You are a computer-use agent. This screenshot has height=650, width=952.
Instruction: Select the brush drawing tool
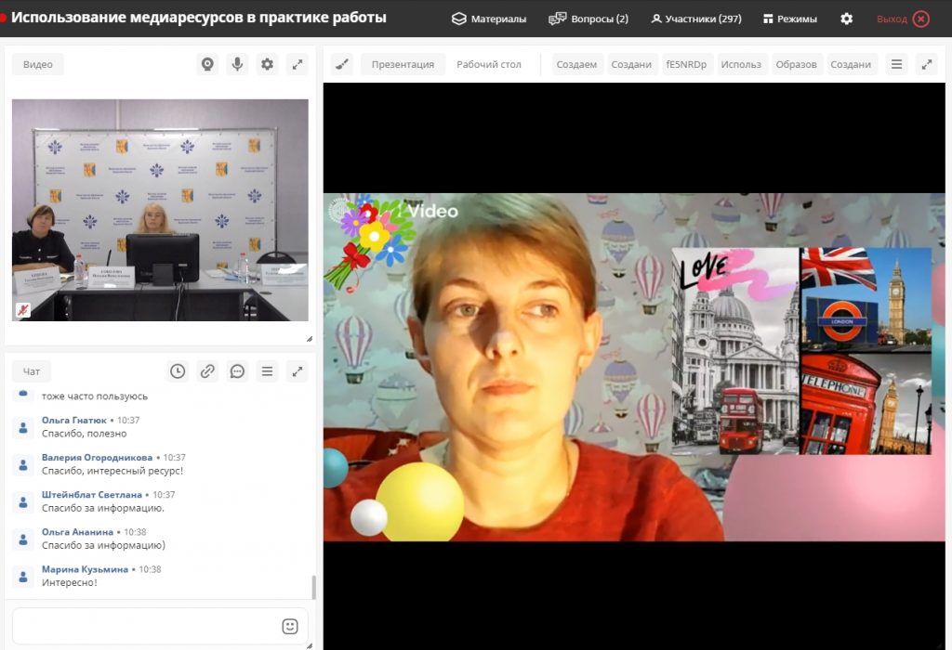coord(341,64)
